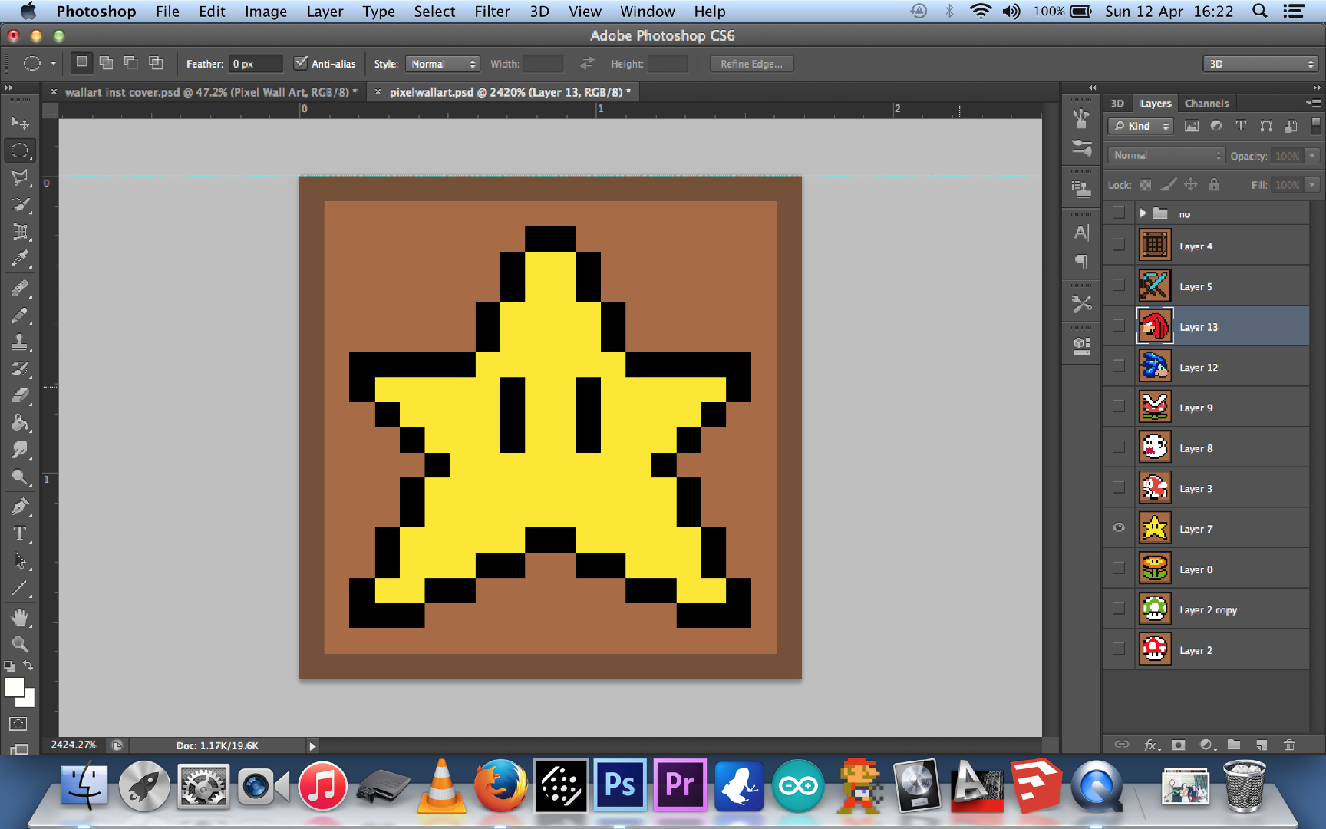Screen dimensions: 1326x829
Task: Delete layer using the trash icon
Action: coord(1289,745)
